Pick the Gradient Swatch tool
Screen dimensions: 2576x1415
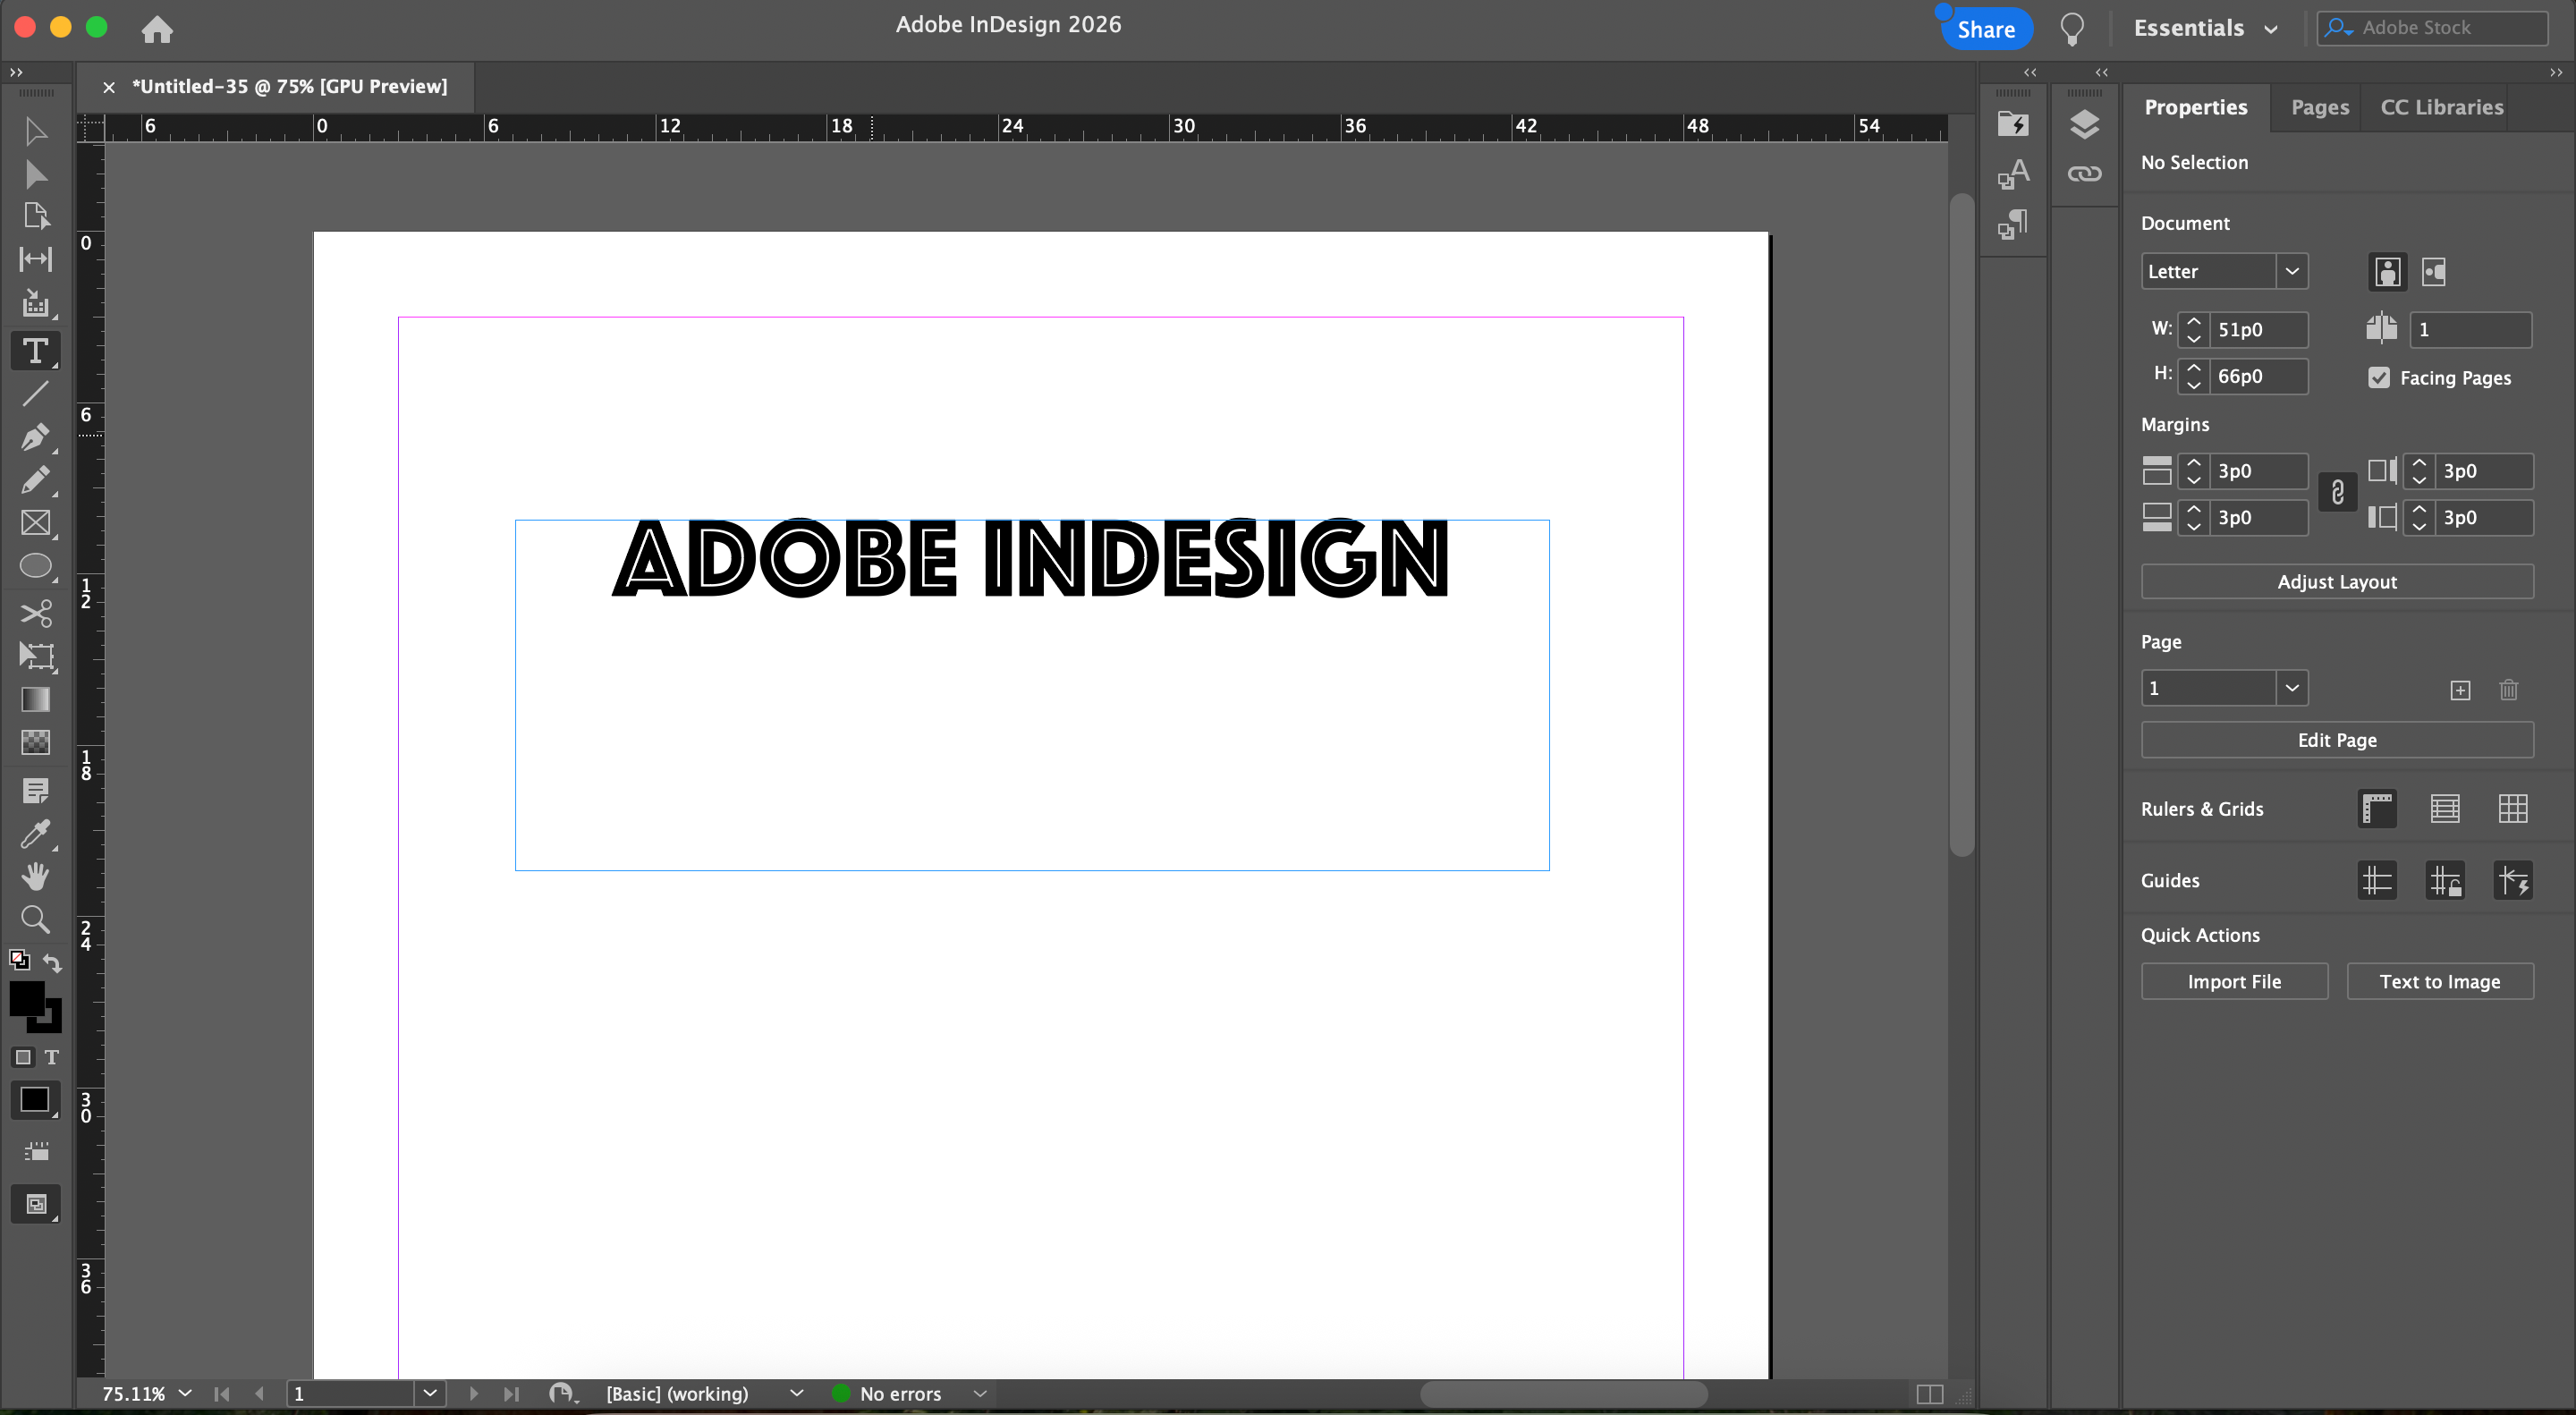pyautogui.click(x=35, y=699)
